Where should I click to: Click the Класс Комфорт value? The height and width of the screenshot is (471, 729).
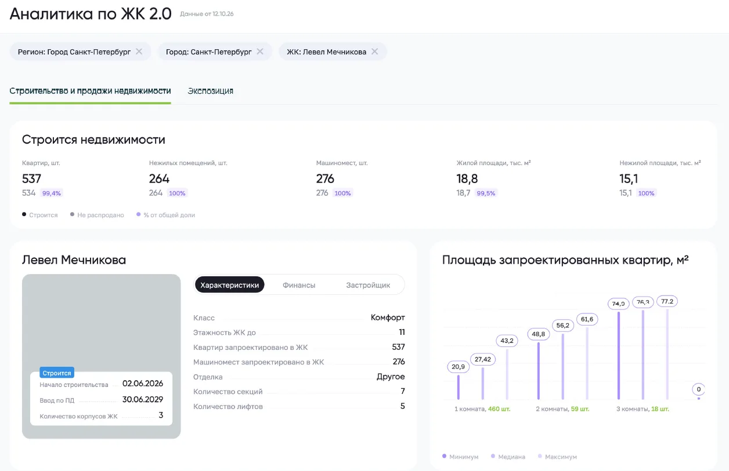coord(388,317)
